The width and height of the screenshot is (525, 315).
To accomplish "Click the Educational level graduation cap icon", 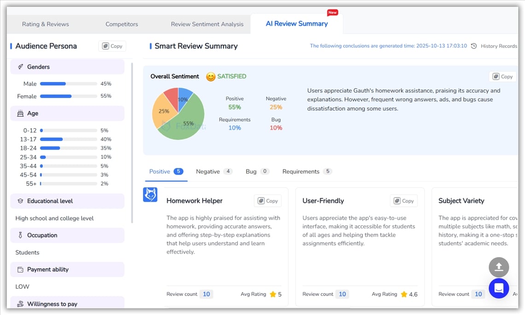I will coord(20,201).
